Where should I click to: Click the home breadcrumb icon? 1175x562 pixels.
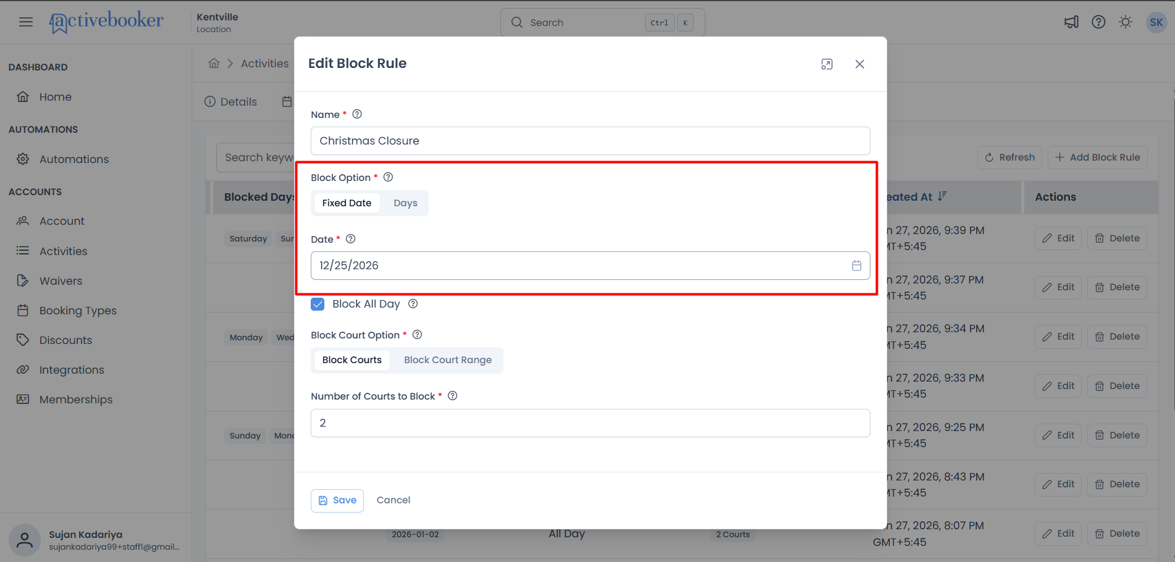[214, 64]
